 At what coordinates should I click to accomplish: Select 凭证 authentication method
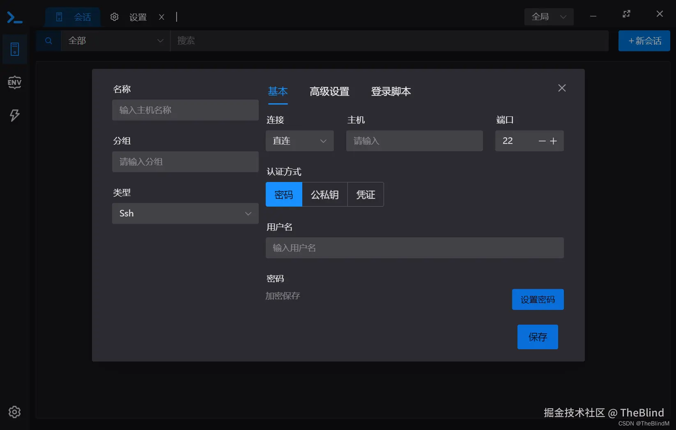366,194
